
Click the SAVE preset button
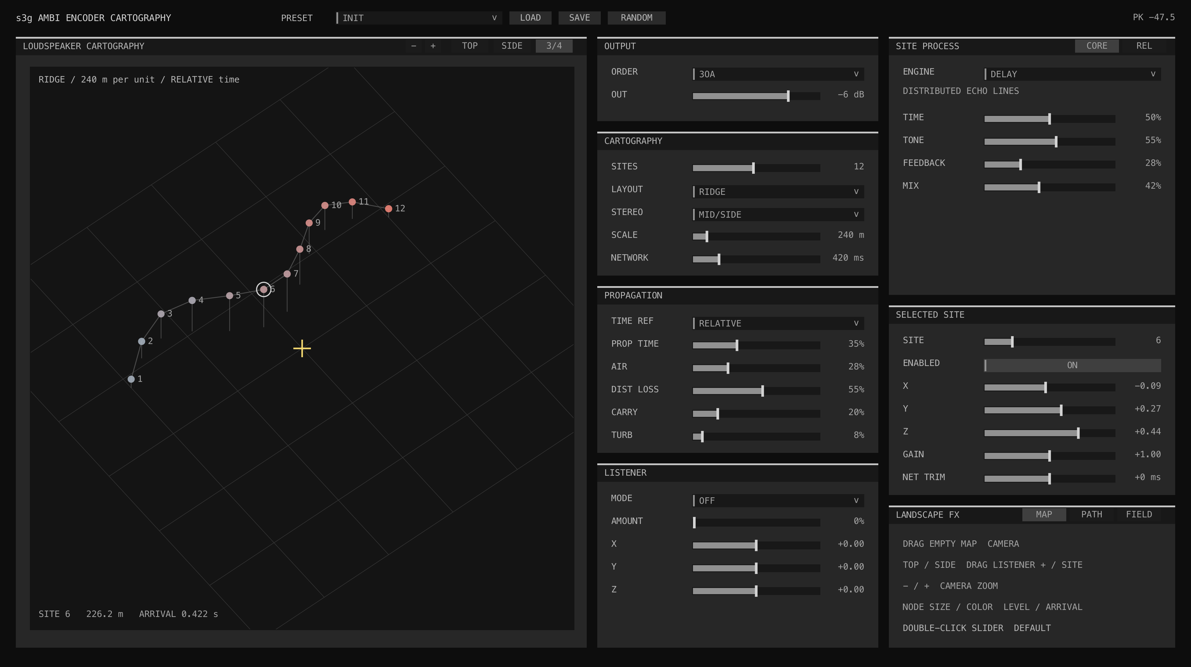(x=579, y=18)
